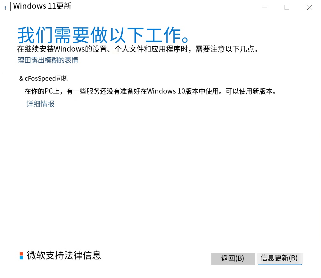Click the line starting with 在继续安装Windows的设置

pyautogui.click(x=138, y=49)
